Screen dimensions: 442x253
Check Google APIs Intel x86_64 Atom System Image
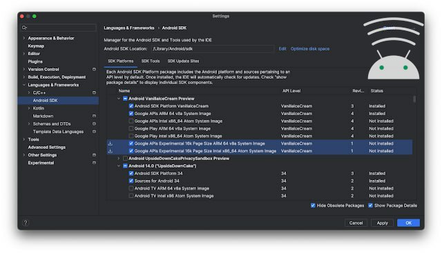(131, 121)
